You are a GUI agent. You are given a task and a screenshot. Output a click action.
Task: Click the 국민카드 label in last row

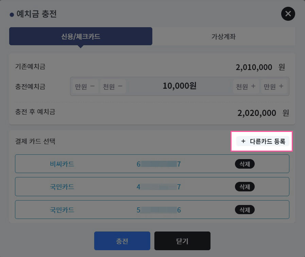click(62, 210)
